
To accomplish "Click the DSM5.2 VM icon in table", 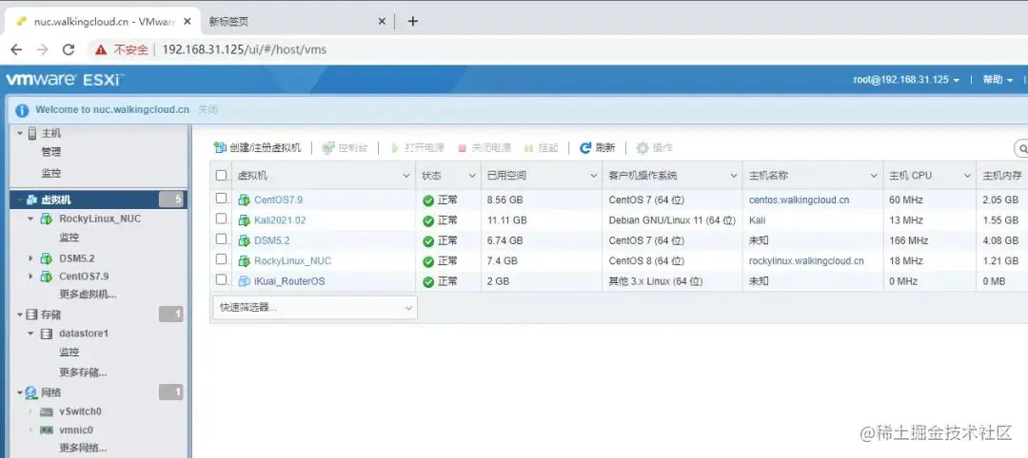I will (x=244, y=240).
